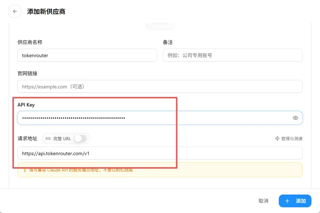Click into the API Key password field

tap(160, 118)
